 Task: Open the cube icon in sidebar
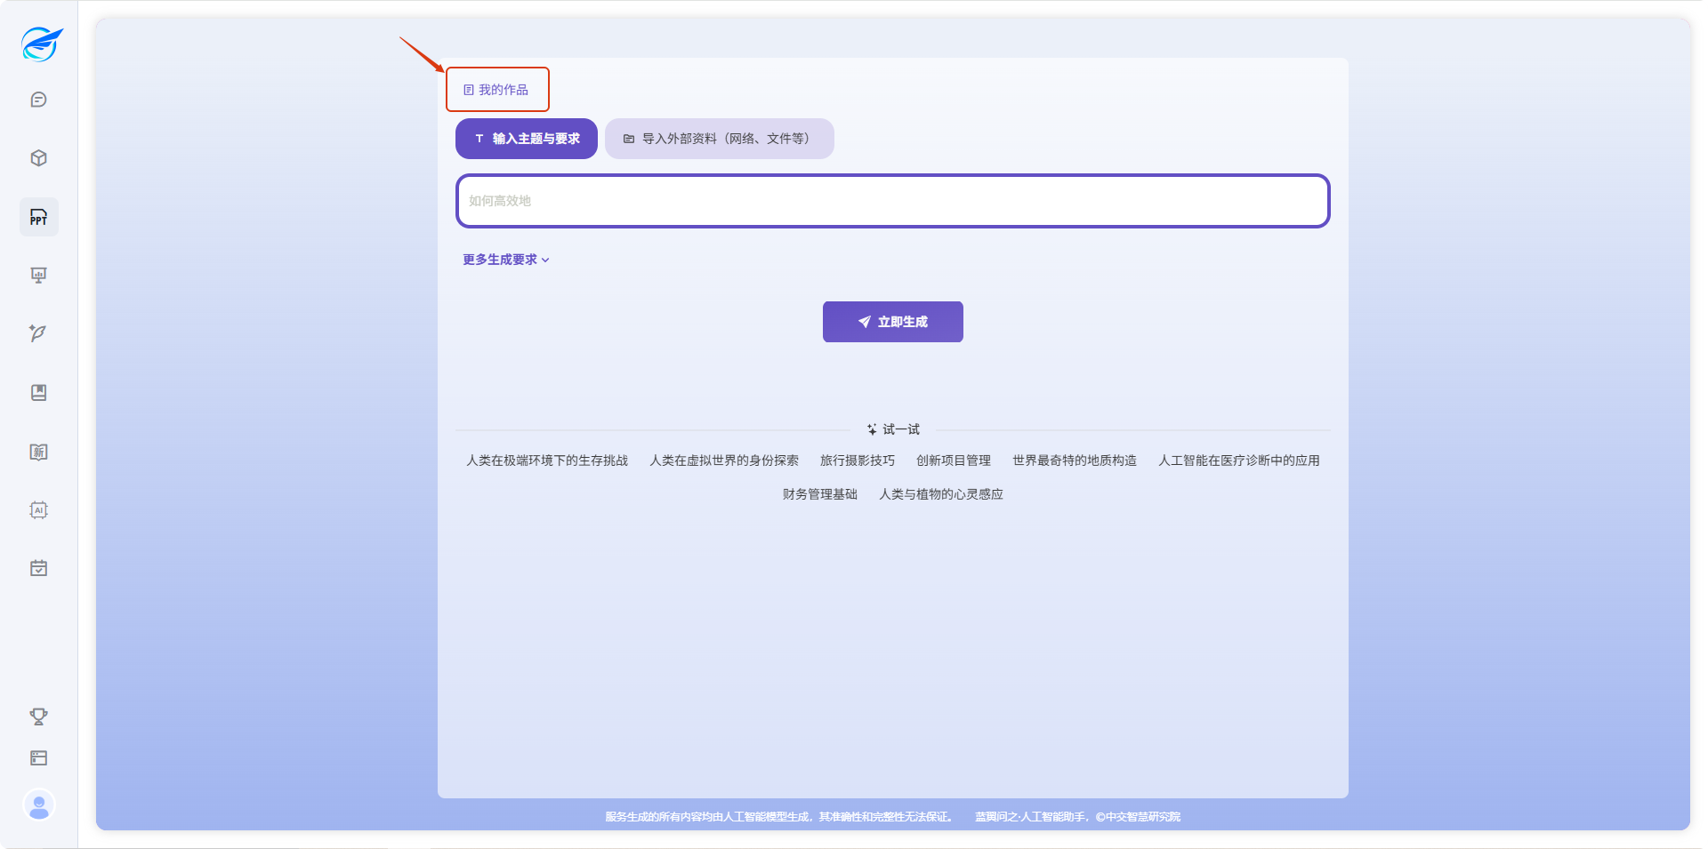38,158
